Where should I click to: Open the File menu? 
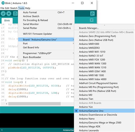pos(2,8)
